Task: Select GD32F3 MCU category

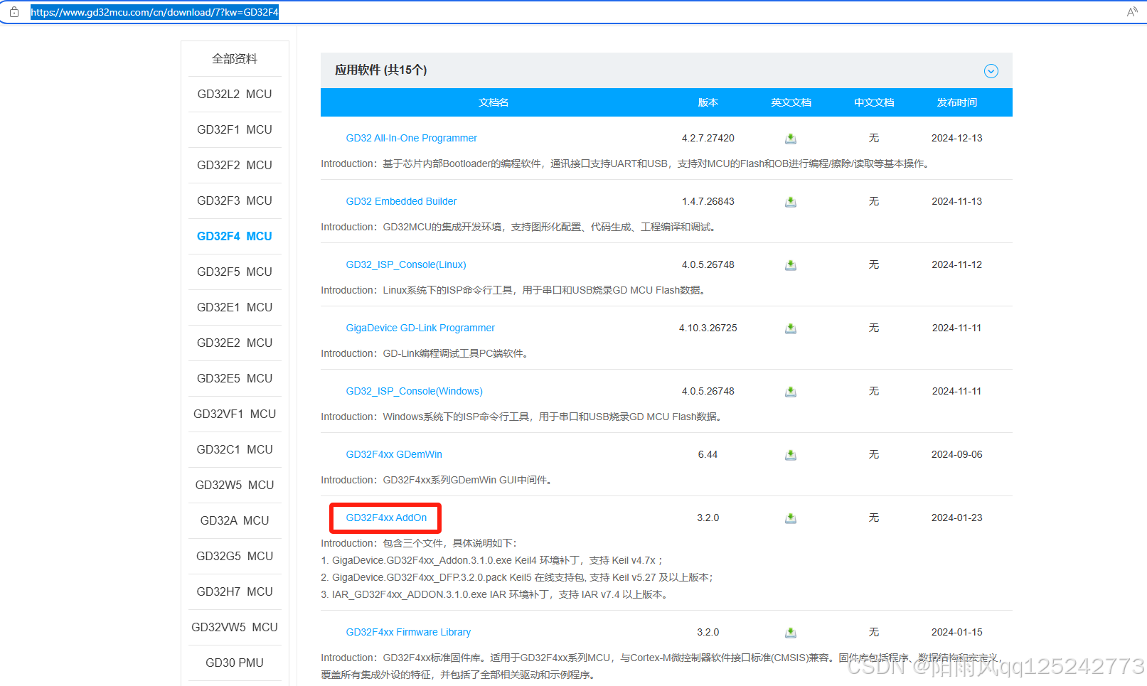Action: pyautogui.click(x=235, y=201)
